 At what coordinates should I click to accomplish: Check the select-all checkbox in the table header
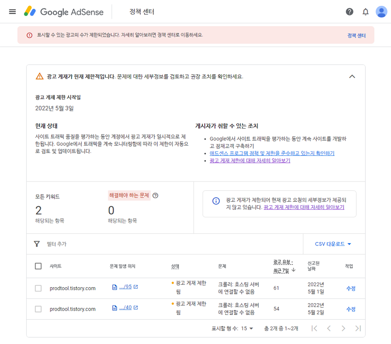38,266
